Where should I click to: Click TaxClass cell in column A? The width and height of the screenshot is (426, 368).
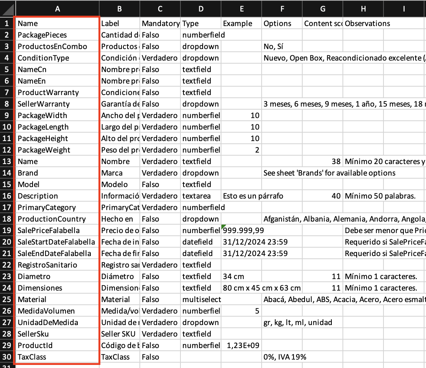(57, 357)
